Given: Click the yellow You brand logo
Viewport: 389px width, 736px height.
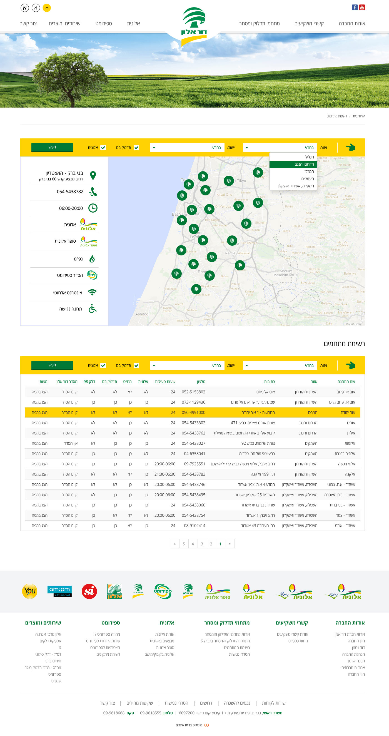Looking at the screenshot, I should 30,591.
